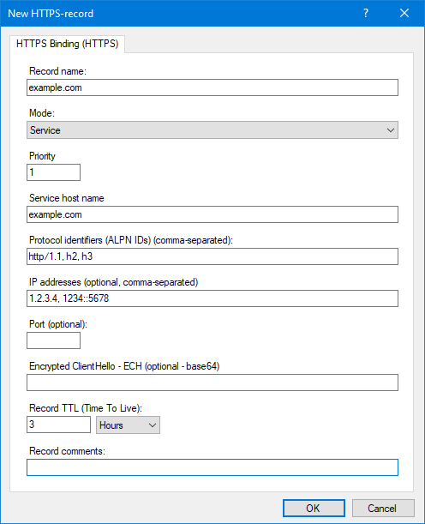
Task: Confirm the record with OK button
Action: pos(314,509)
